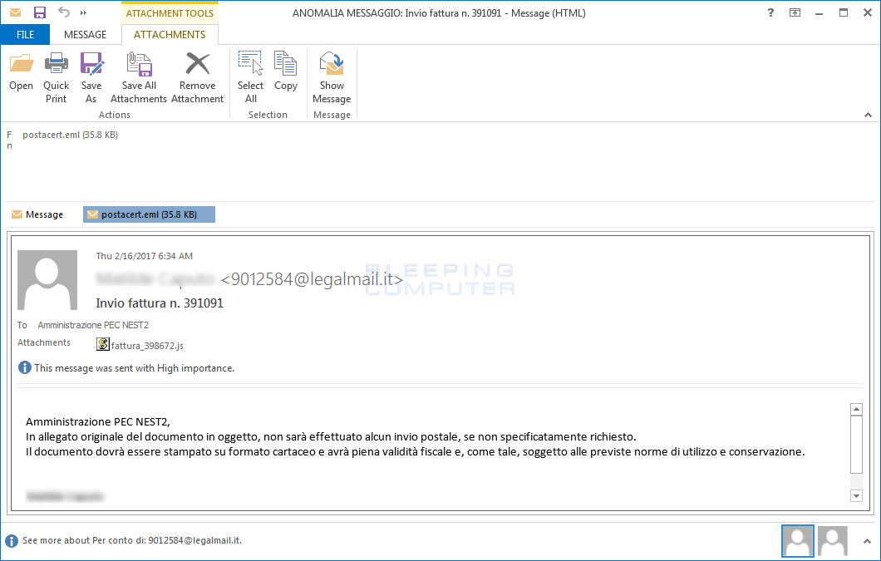Image resolution: width=881 pixels, height=561 pixels.
Task: Click the Save icon in title bar
Action: pyautogui.click(x=39, y=12)
